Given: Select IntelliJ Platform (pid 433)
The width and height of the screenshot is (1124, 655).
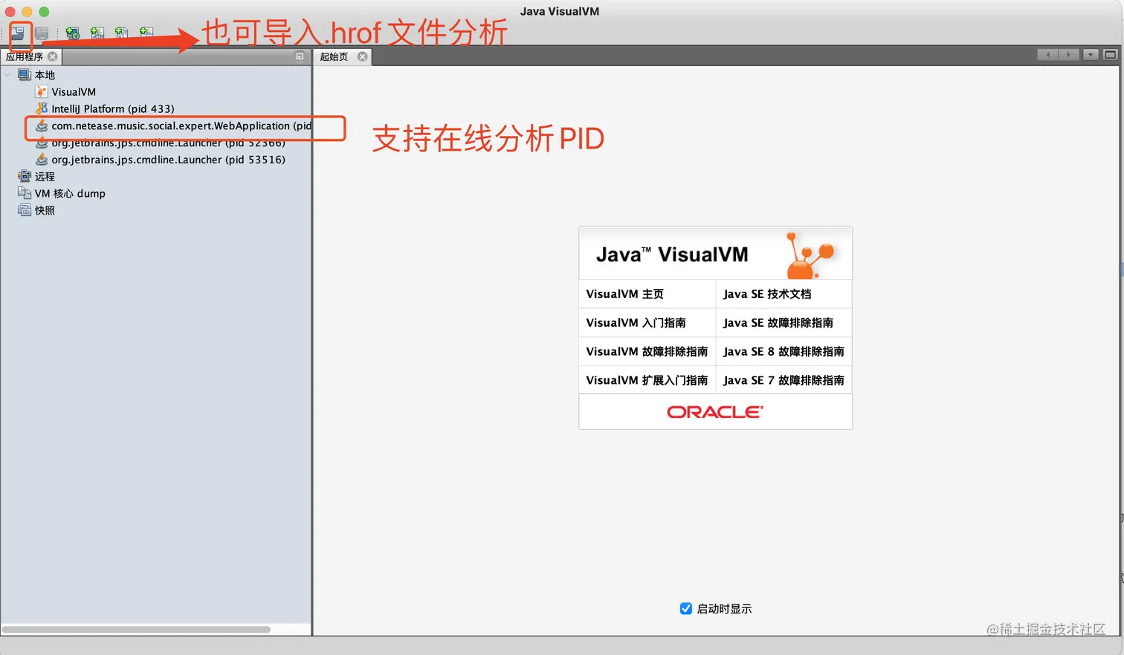Looking at the screenshot, I should 113,109.
